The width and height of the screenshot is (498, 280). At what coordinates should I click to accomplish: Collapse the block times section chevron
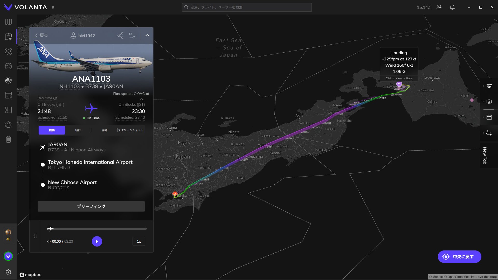142,99
